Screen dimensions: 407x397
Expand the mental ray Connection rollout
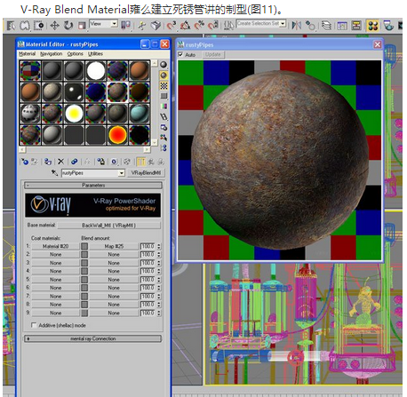coord(93,338)
